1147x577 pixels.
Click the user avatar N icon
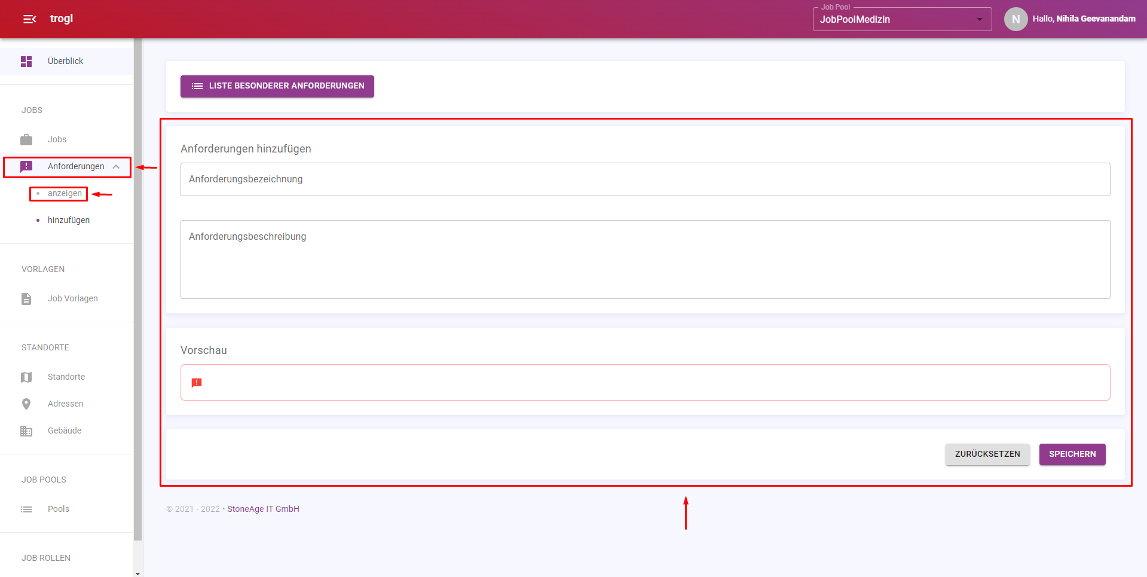(1016, 19)
